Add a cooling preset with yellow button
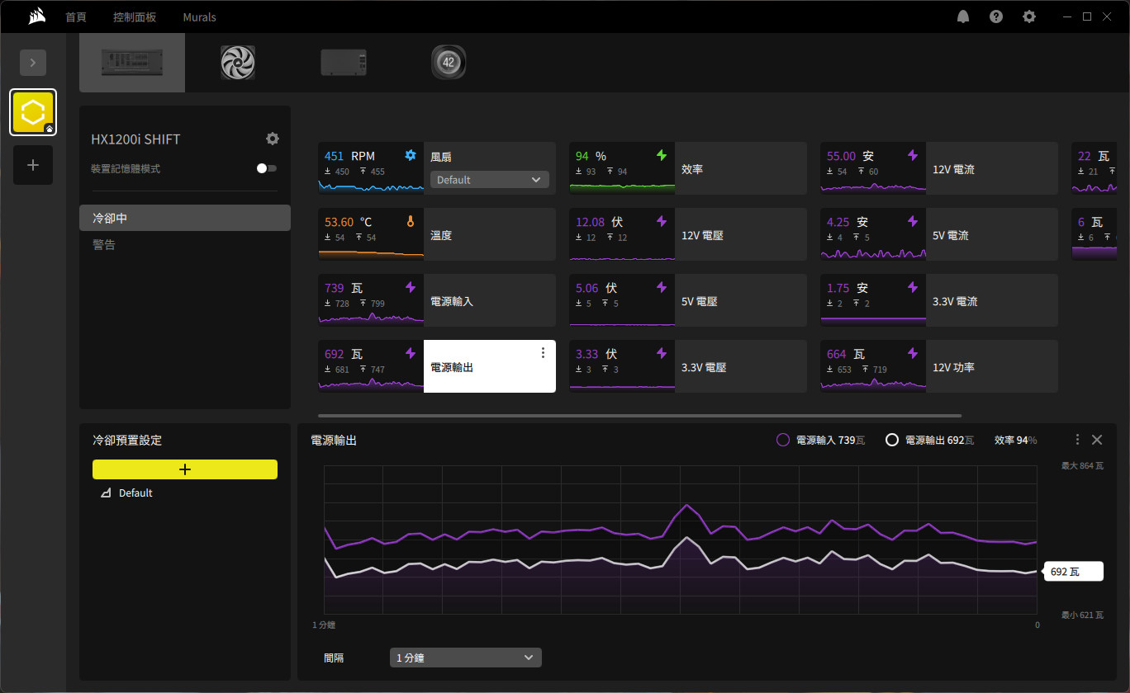Image resolution: width=1130 pixels, height=693 pixels. tap(184, 469)
